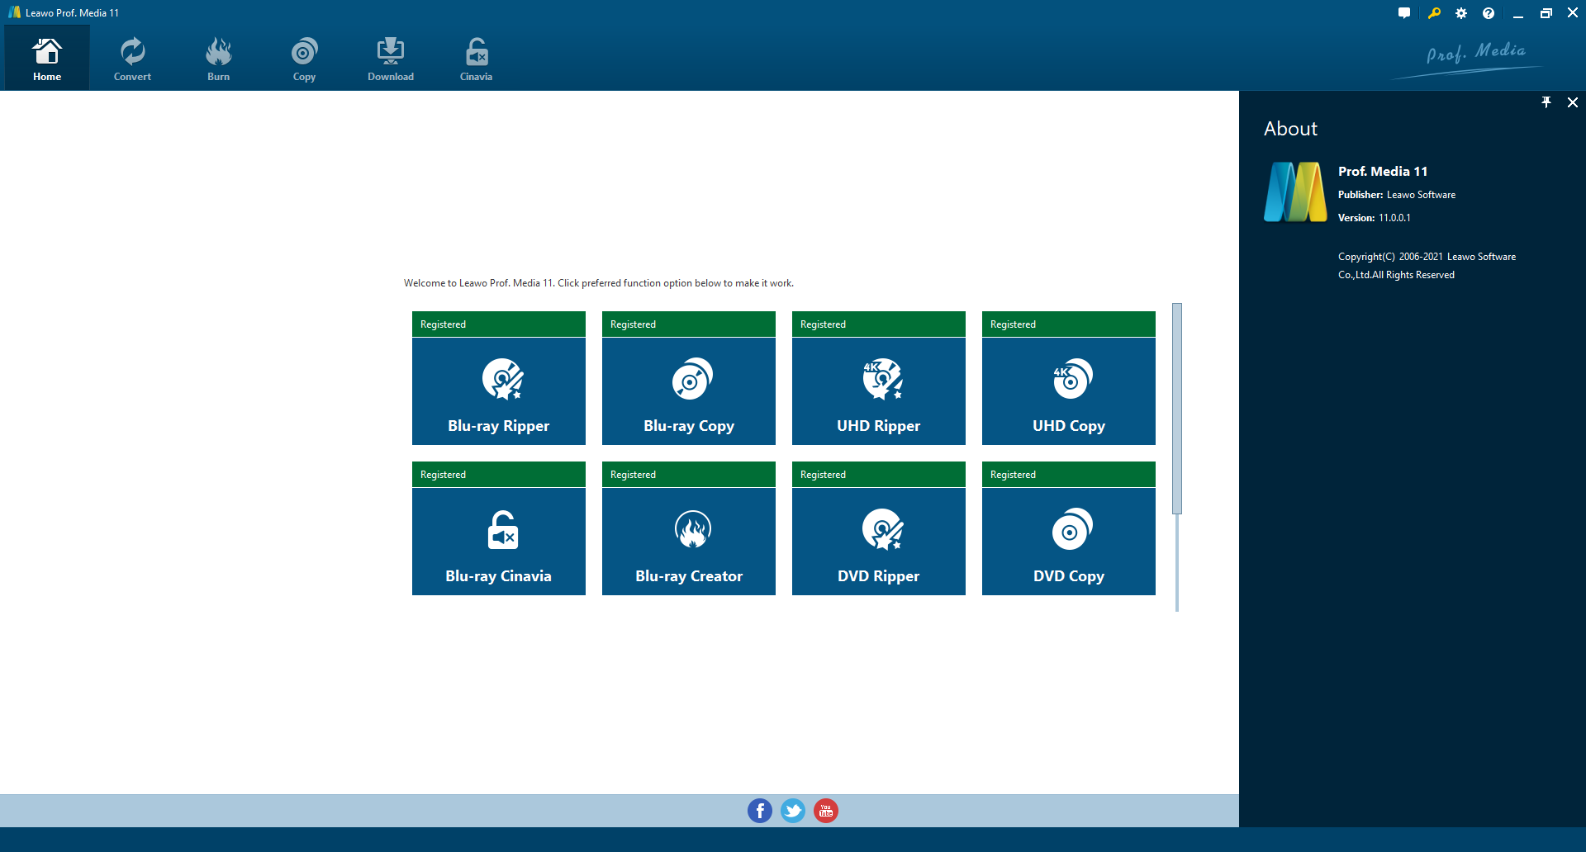
Task: Close the About panel
Action: pyautogui.click(x=1573, y=102)
